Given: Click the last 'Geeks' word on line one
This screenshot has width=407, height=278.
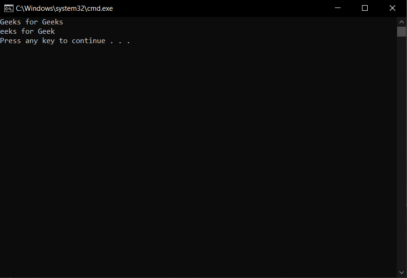Looking at the screenshot, I should [52, 22].
